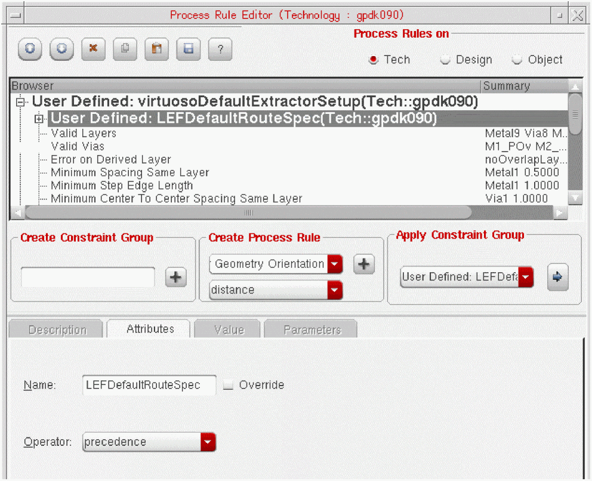
Task: Select the Tech radio button
Action: (x=374, y=60)
